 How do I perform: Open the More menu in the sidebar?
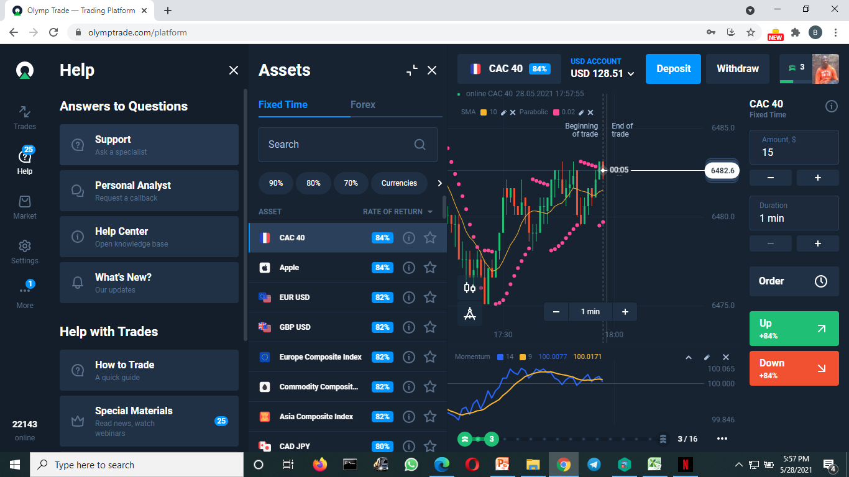click(x=25, y=295)
